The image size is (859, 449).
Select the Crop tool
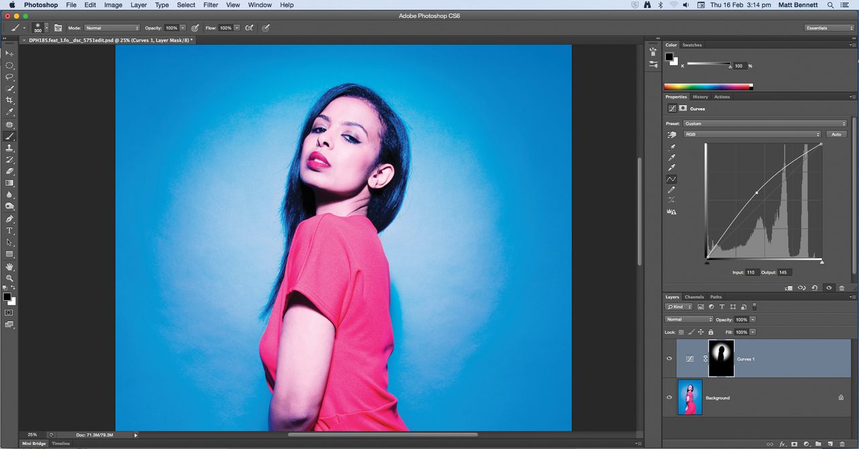[x=9, y=101]
